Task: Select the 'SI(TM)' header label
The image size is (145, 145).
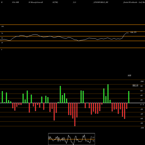Action: point(55,2)
